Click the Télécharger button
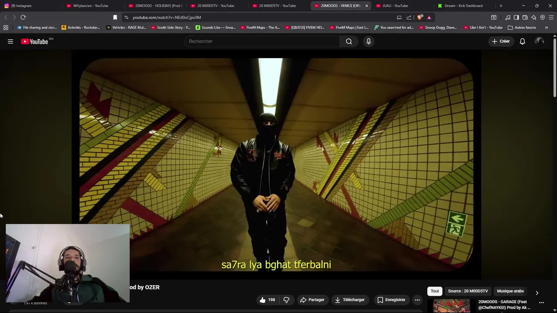Screen dimensions: 557x313 [349, 300]
